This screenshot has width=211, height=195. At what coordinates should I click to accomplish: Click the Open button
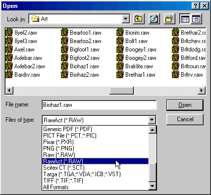[x=185, y=105]
